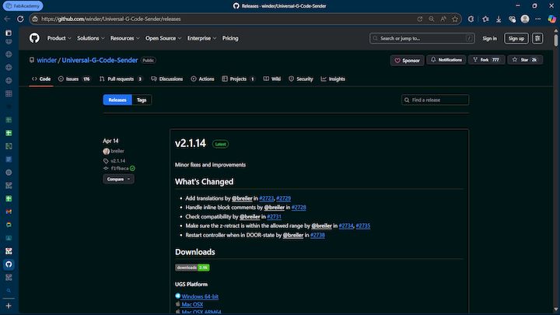The width and height of the screenshot is (560, 315).
Task: Click the browser profile avatar
Action: point(525,19)
